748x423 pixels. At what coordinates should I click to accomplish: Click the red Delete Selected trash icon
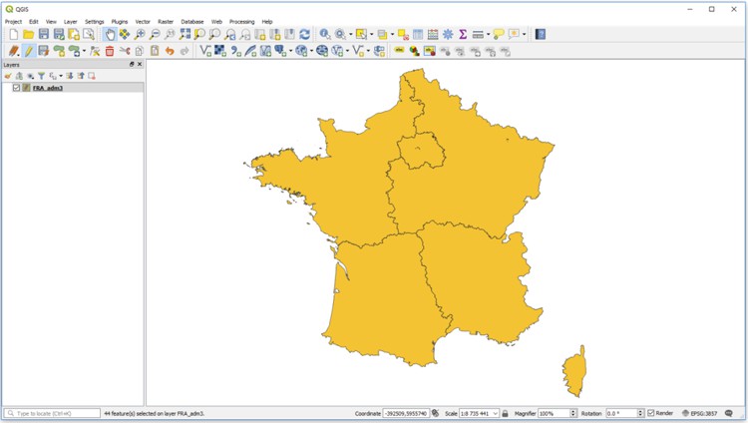(110, 51)
